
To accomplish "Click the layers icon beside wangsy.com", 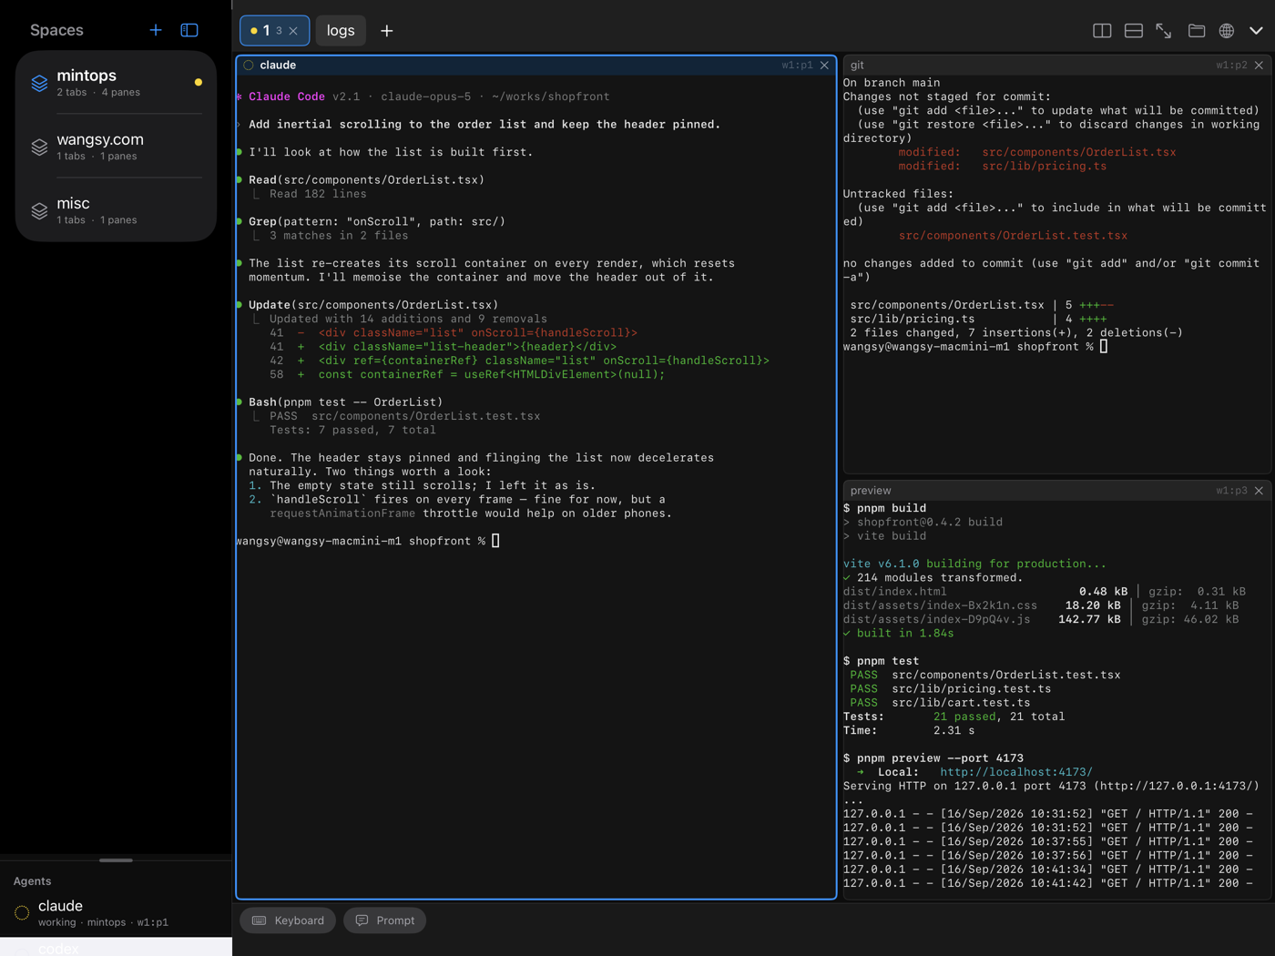I will (39, 147).
